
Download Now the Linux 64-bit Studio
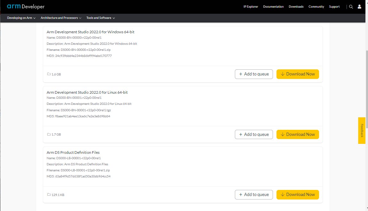click(298, 134)
